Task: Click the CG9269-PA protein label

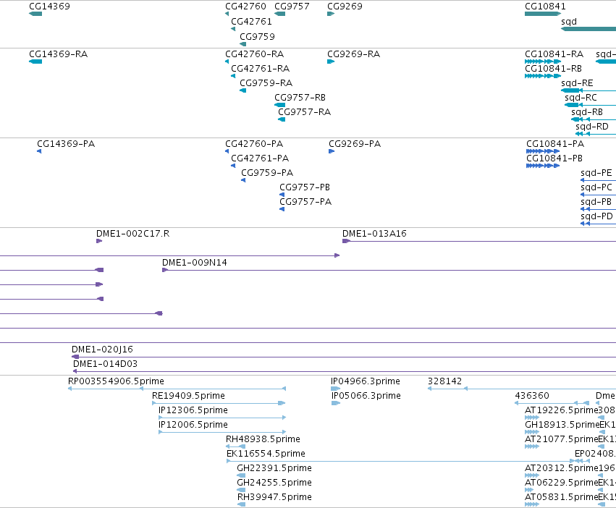Action: (x=355, y=144)
